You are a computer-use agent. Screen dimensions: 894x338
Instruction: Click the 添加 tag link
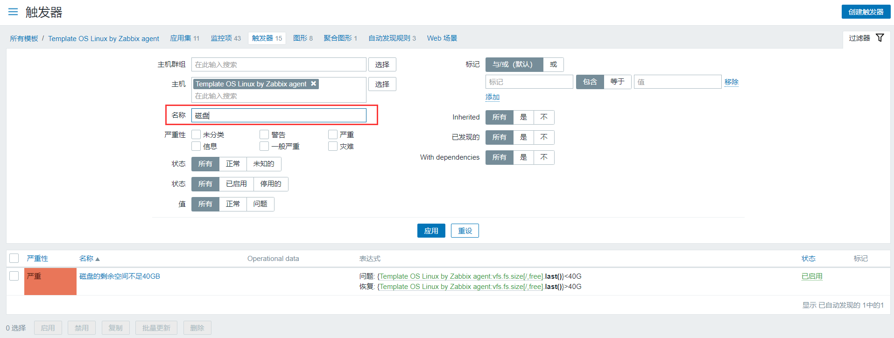[x=493, y=97]
